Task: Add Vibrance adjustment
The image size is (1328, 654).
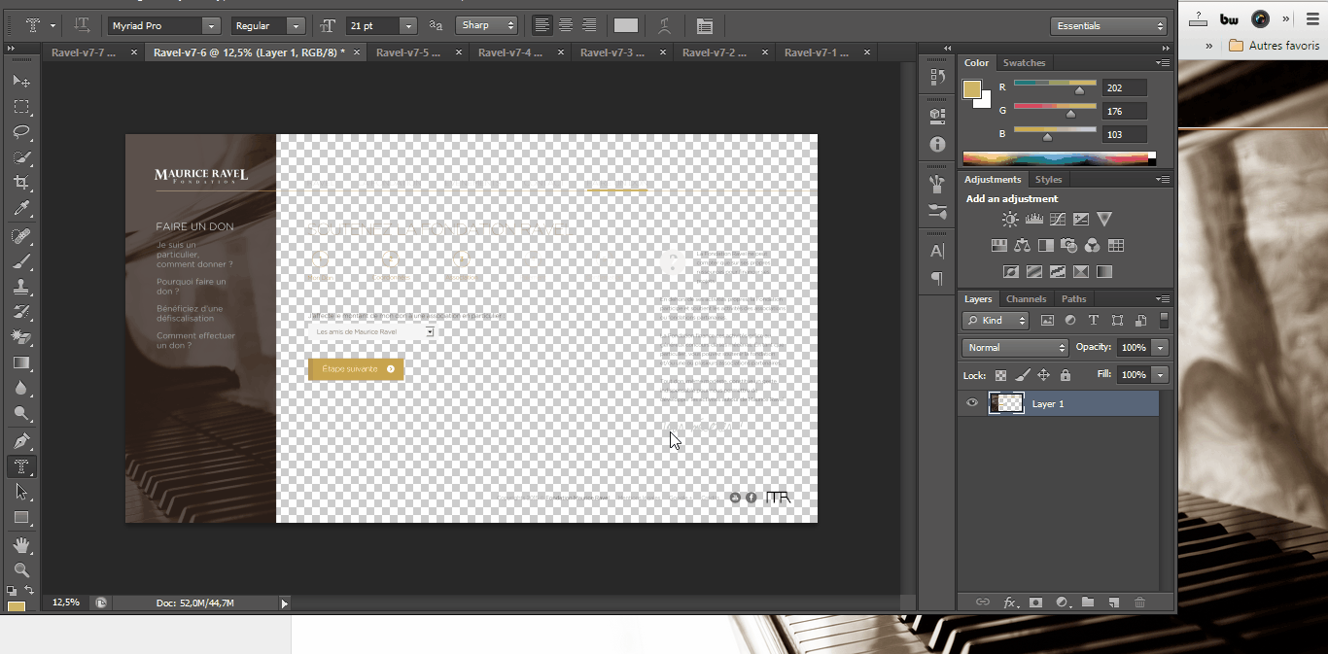Action: [1103, 220]
